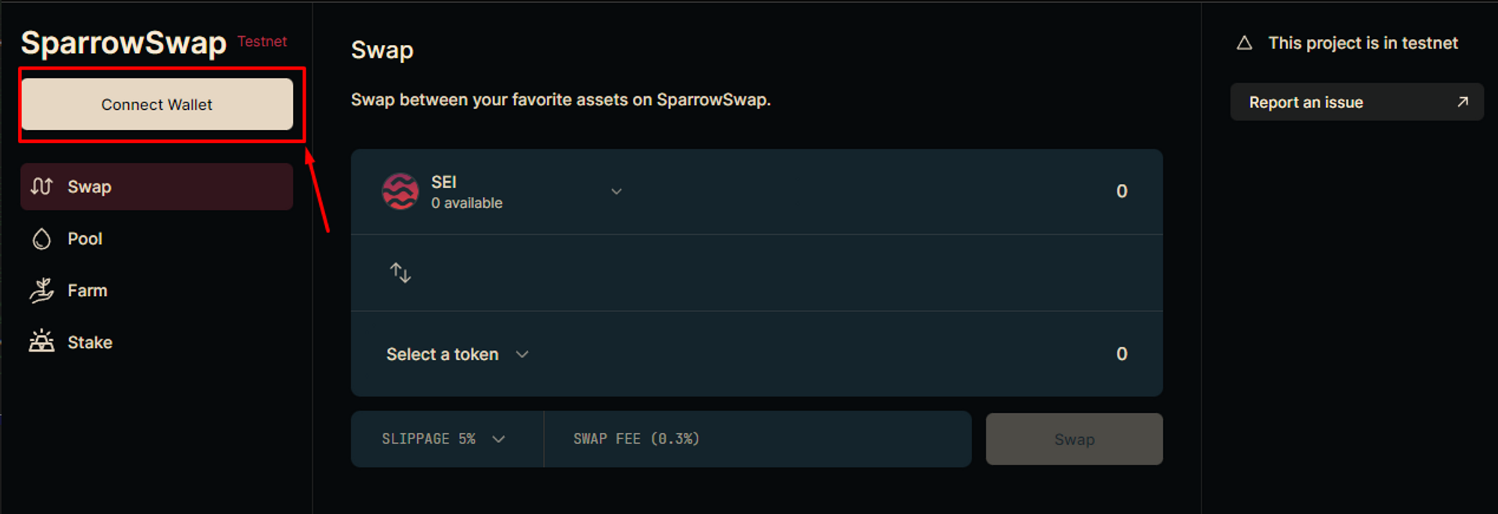Open the Select a token dropdown

[457, 354]
